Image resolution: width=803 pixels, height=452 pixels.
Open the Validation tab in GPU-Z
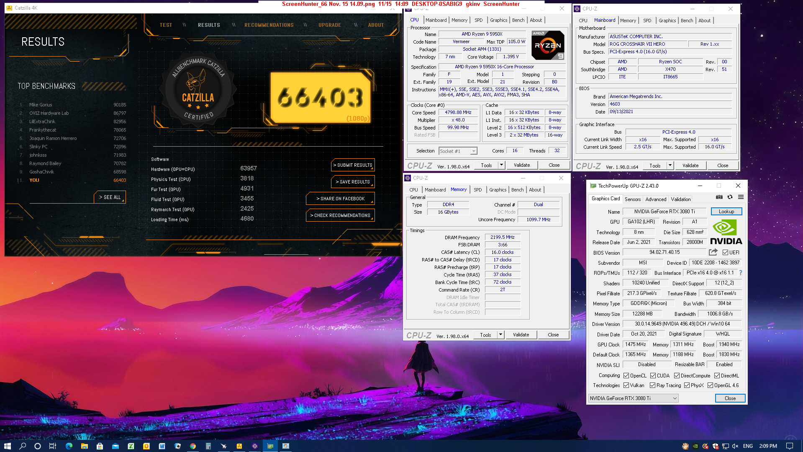tap(681, 199)
